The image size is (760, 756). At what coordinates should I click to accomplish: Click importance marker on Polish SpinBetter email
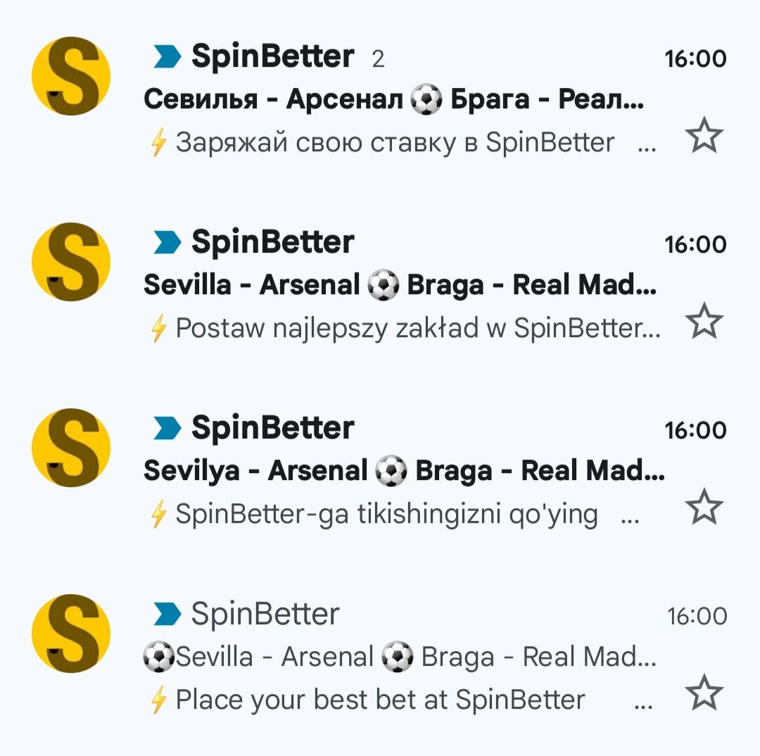167,243
